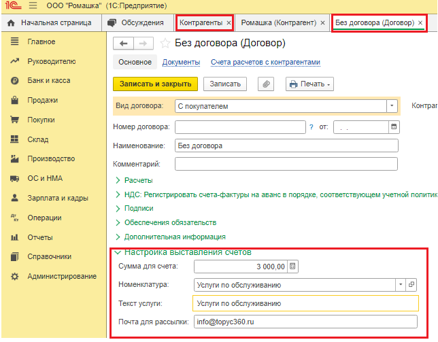The width and height of the screenshot is (438, 342).
Task: Click the question mark beside Номер договора
Action: pos(311,127)
